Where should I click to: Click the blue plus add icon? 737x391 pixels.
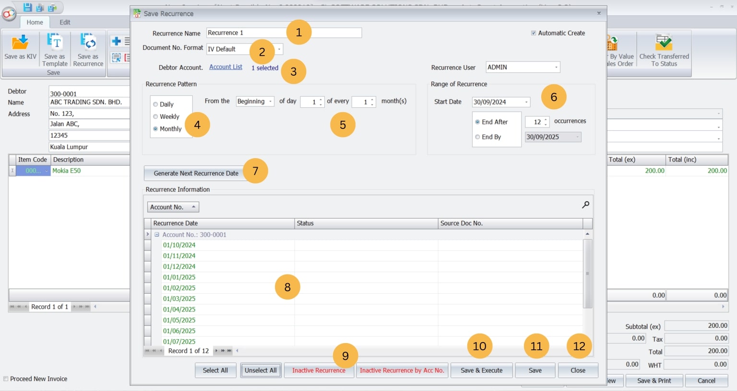tap(116, 42)
